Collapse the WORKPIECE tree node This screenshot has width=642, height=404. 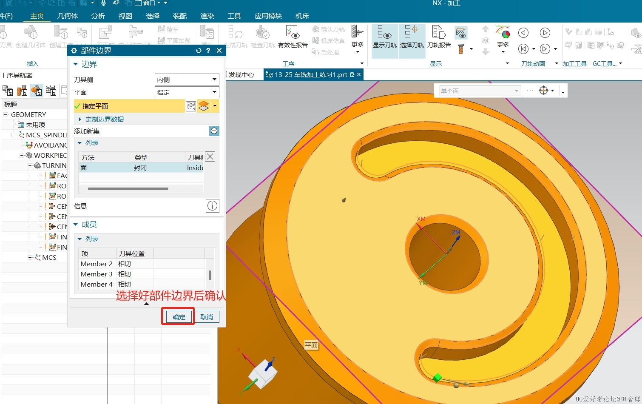(x=22, y=155)
